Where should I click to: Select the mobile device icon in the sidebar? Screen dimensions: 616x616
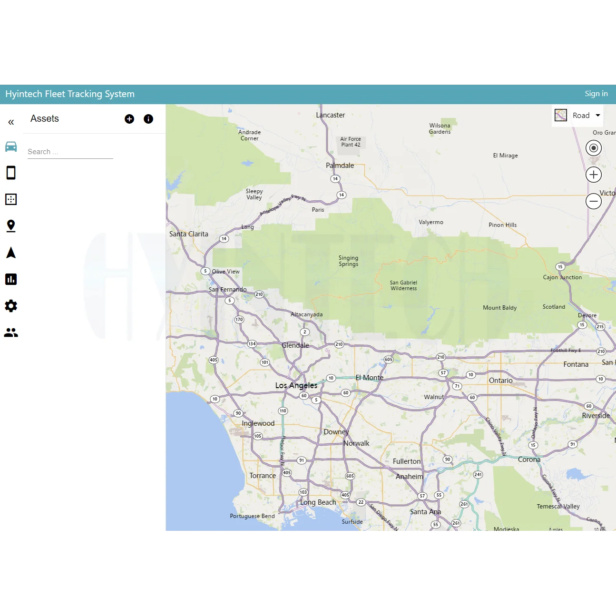11,173
